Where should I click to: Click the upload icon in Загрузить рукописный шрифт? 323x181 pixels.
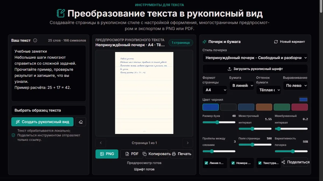point(230,69)
